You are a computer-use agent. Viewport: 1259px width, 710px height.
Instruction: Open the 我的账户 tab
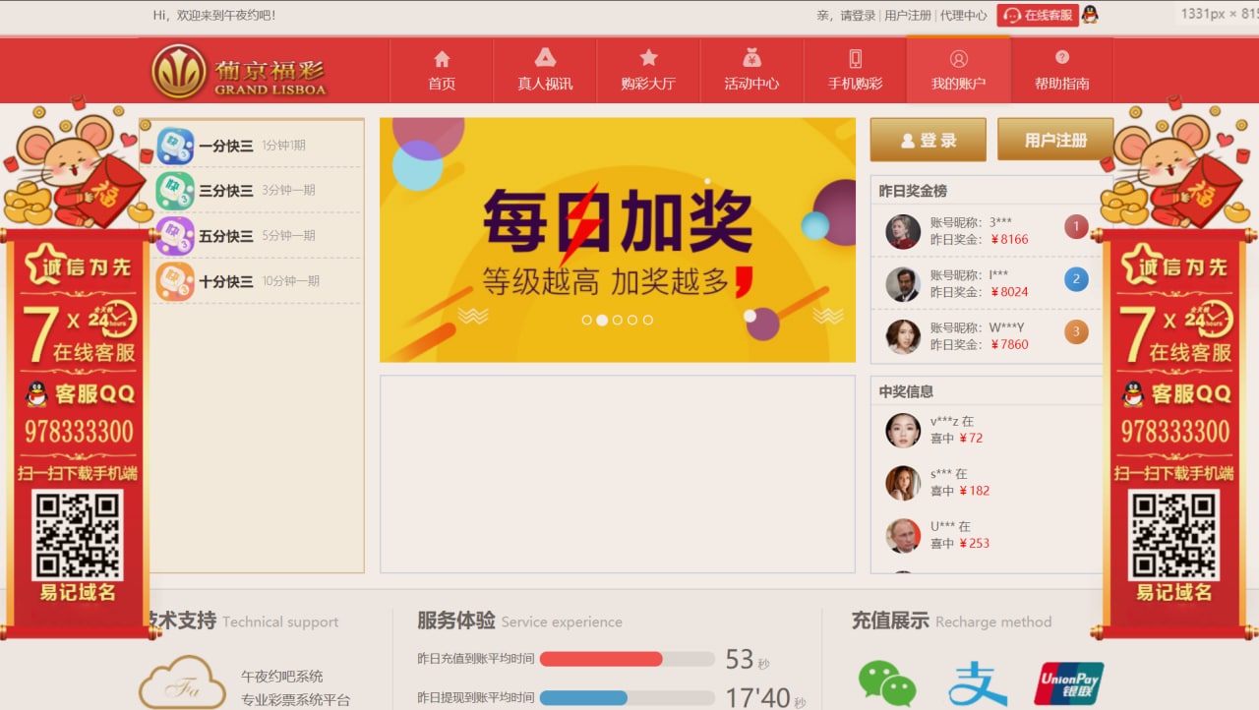click(958, 70)
